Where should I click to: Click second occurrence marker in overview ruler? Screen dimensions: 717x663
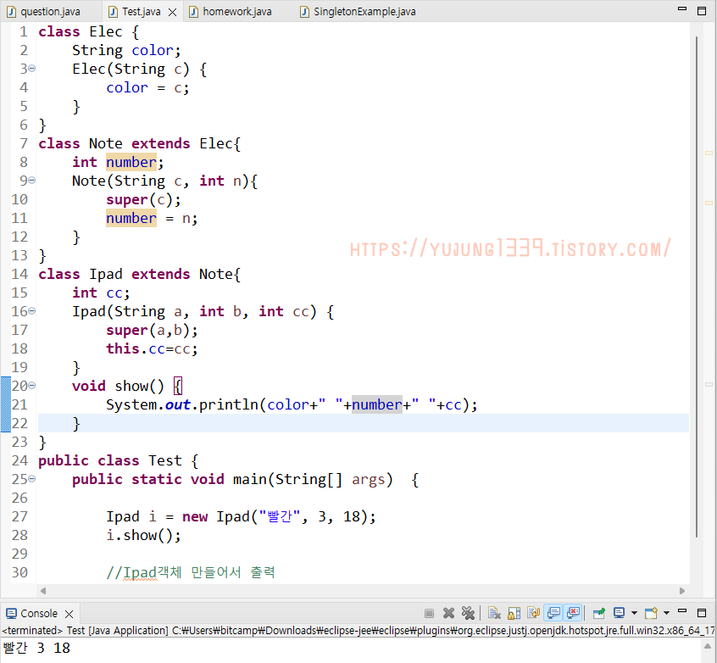[709, 203]
